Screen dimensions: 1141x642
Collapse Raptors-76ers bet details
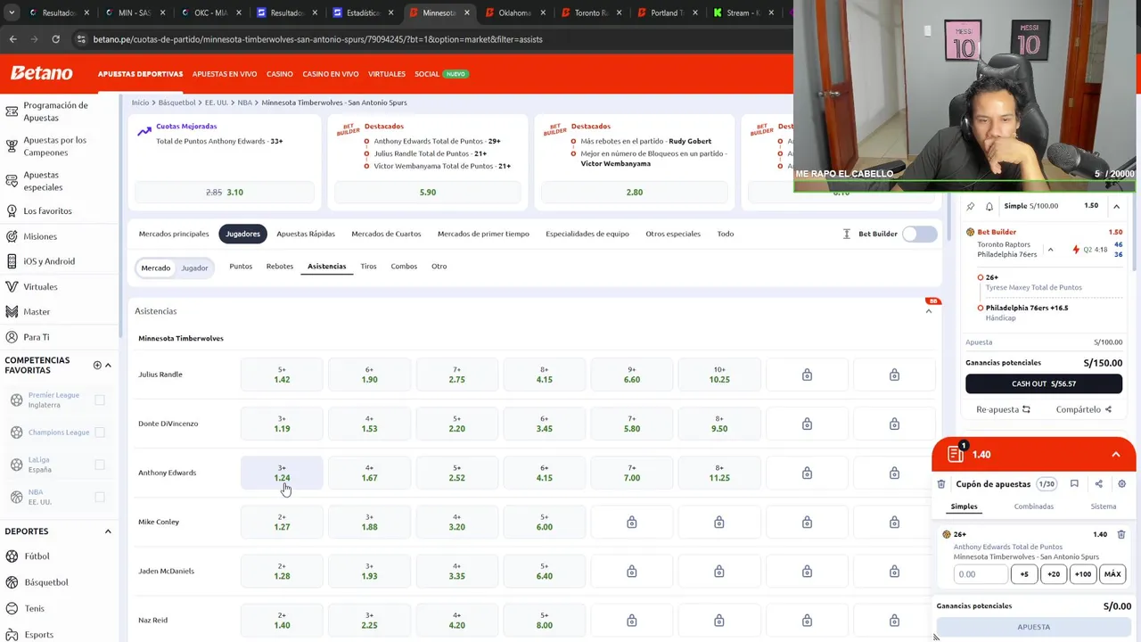(1050, 250)
